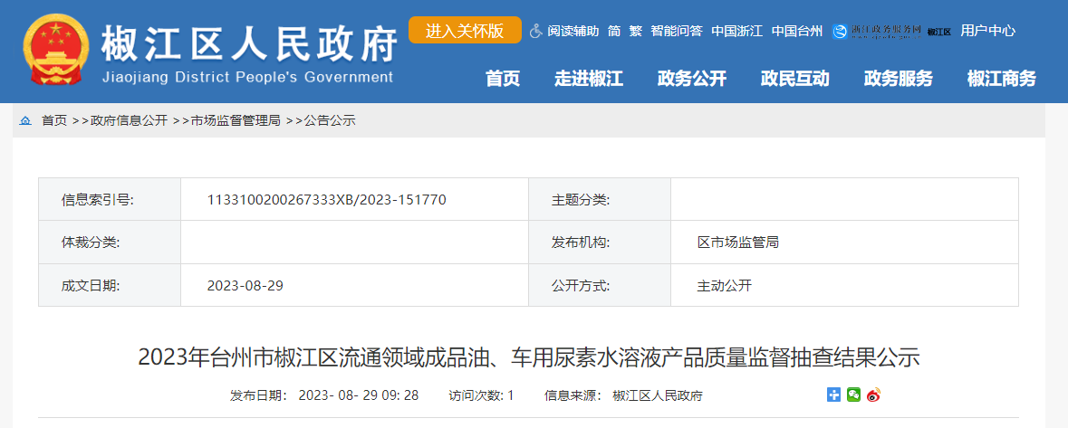Click the 进入关怀版 button
1068x428 pixels.
pyautogui.click(x=466, y=30)
